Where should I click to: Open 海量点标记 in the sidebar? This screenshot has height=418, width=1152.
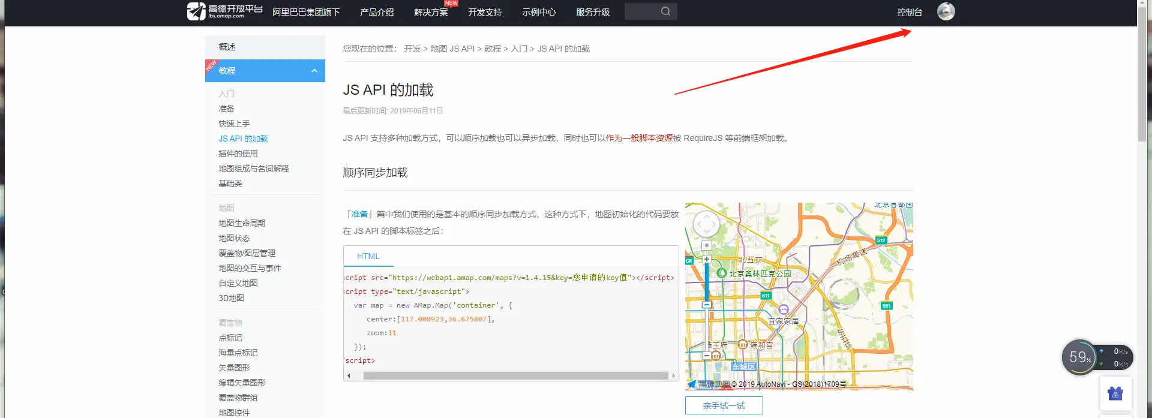coord(238,353)
